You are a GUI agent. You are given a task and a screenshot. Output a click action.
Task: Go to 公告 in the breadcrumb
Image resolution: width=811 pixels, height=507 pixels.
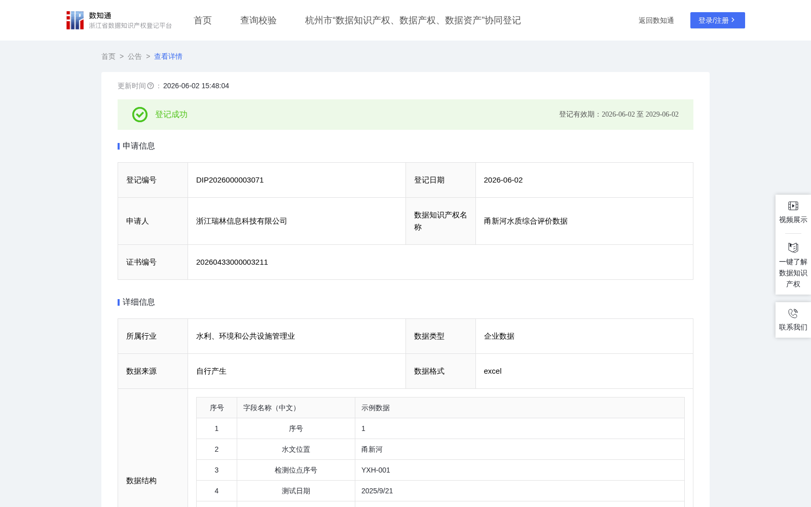[135, 56]
